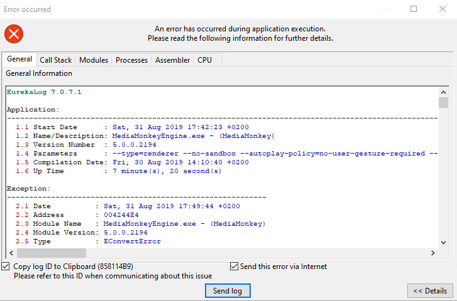
Task: Click the red error X icon
Action: click(14, 33)
